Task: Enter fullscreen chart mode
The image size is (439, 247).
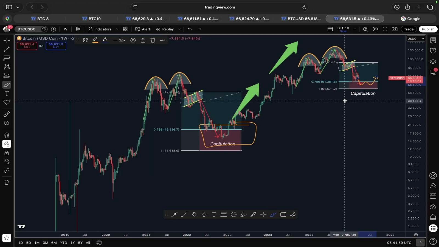Action: point(385,29)
